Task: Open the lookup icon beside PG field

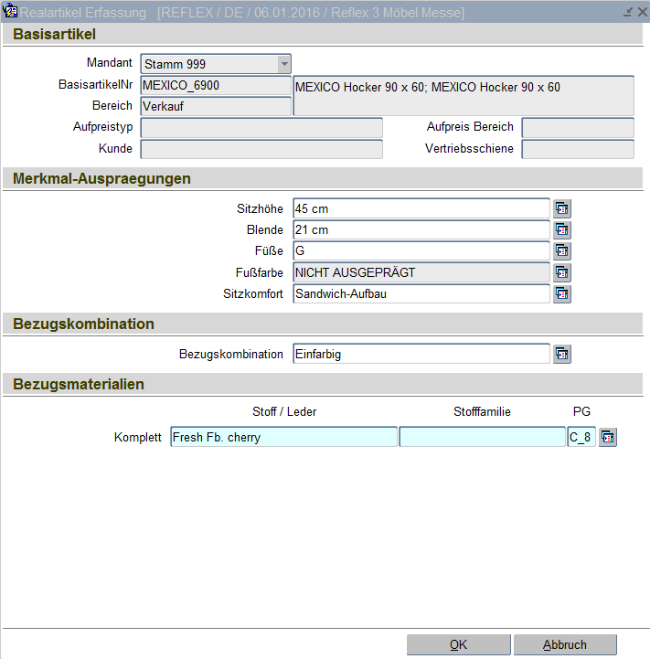Action: point(608,438)
